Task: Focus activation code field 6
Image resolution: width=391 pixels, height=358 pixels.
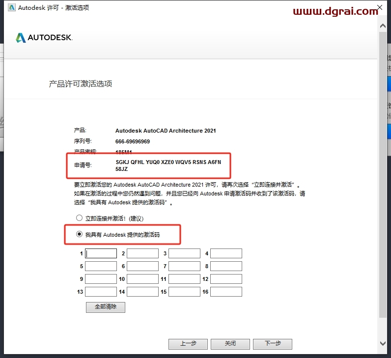Action: point(142,266)
